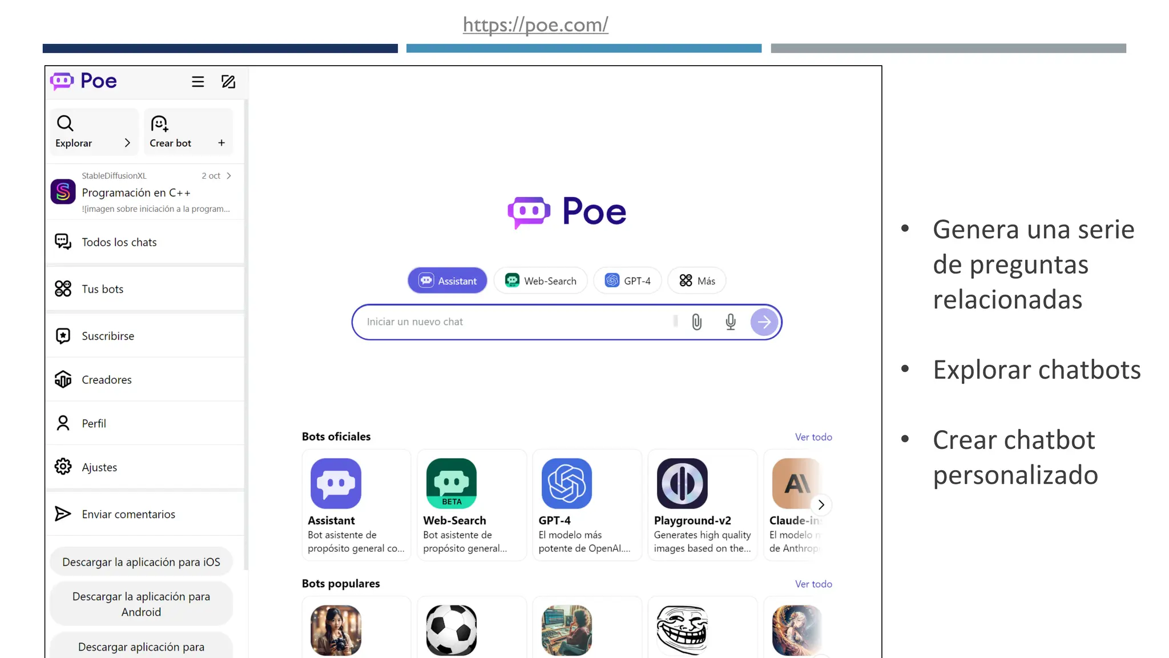Open the Web-Search BETA bot icon
Screen dimensions: 1169x658
pos(452,483)
